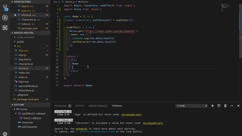This screenshot has width=242, height=136.
Task: Click the Problems count badge
Action: click(x=70, y=106)
